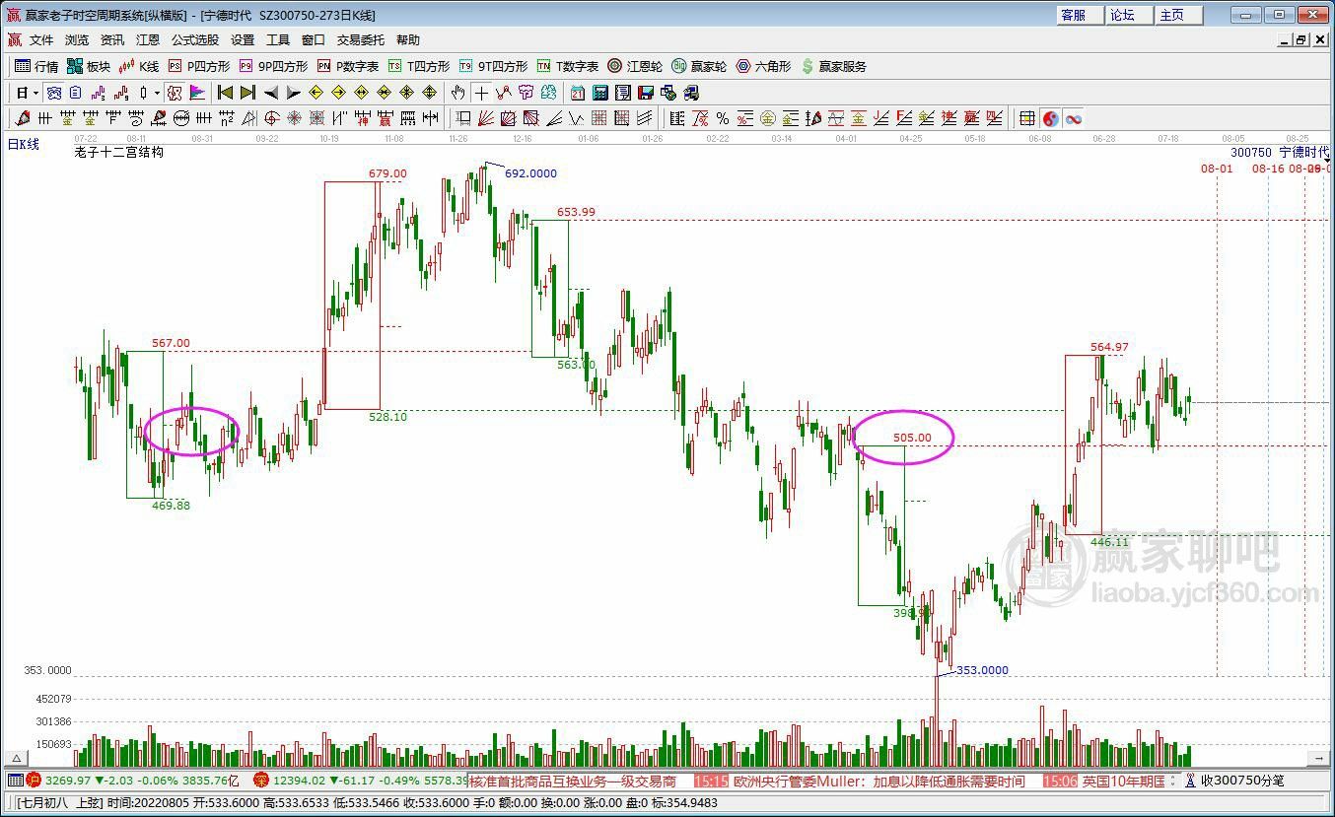
Task: Jump to the last bar icon
Action: click(x=247, y=93)
